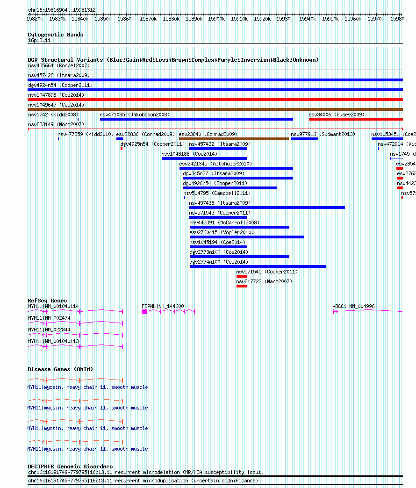Open the dgv4924n54 (Cooper2011) variant label
This screenshot has width=416, height=488.
tap(60, 85)
